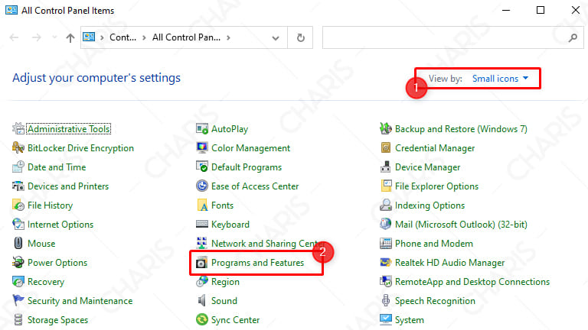Click the Internet Options icon
Viewport: 588px width, 330px height.
pos(18,224)
